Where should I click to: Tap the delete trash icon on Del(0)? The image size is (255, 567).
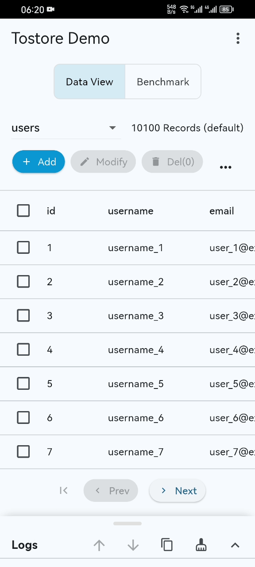156,162
